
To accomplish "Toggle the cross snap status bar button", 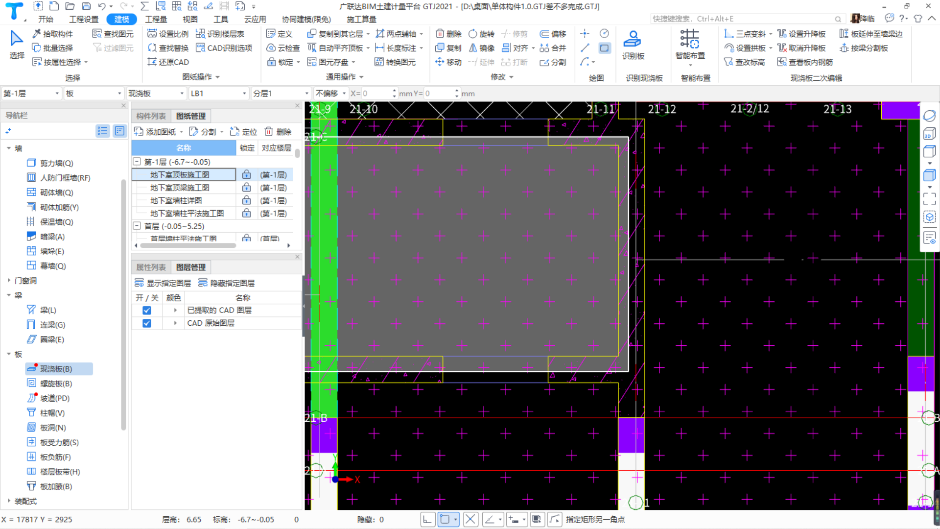I will coord(470,519).
